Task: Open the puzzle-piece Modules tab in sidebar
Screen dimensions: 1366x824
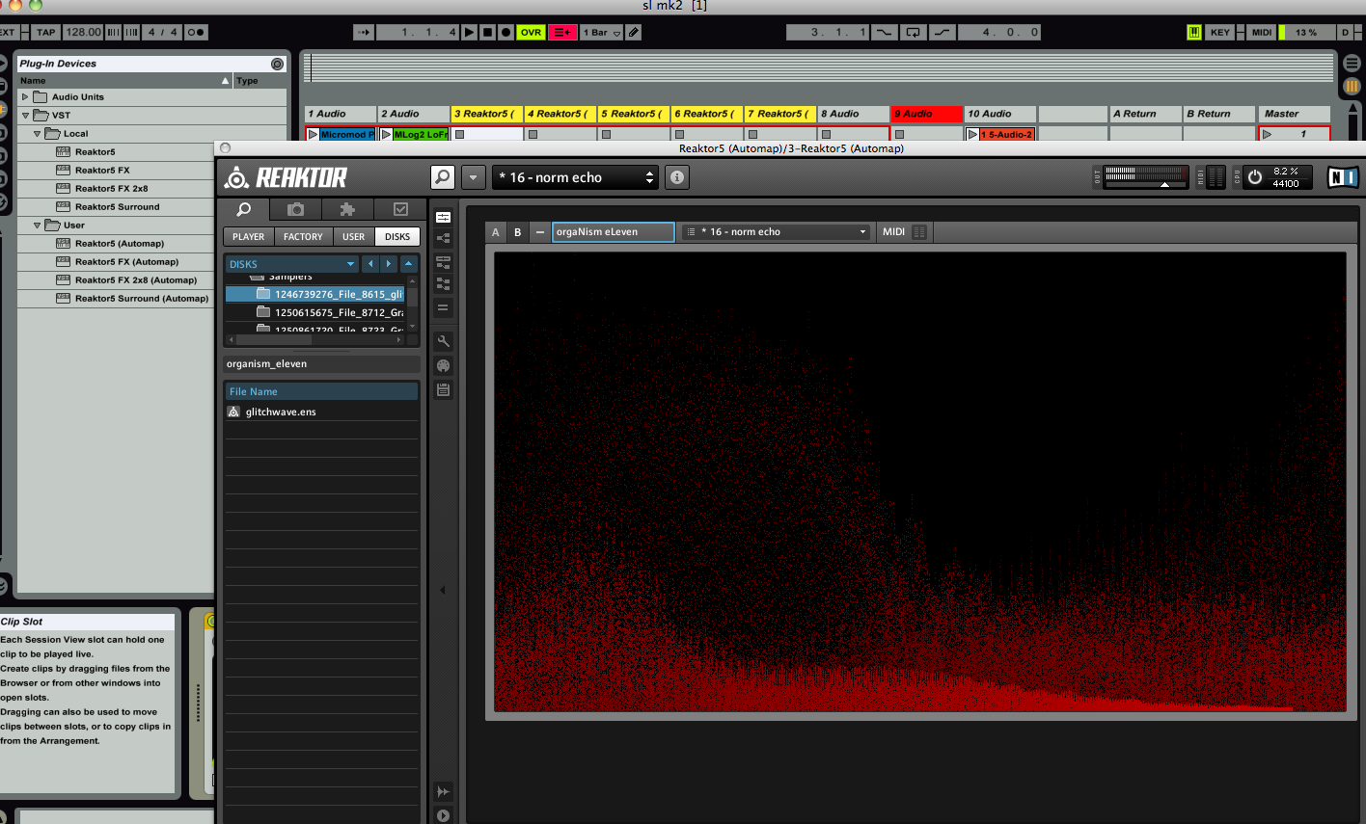Action: pyautogui.click(x=347, y=209)
